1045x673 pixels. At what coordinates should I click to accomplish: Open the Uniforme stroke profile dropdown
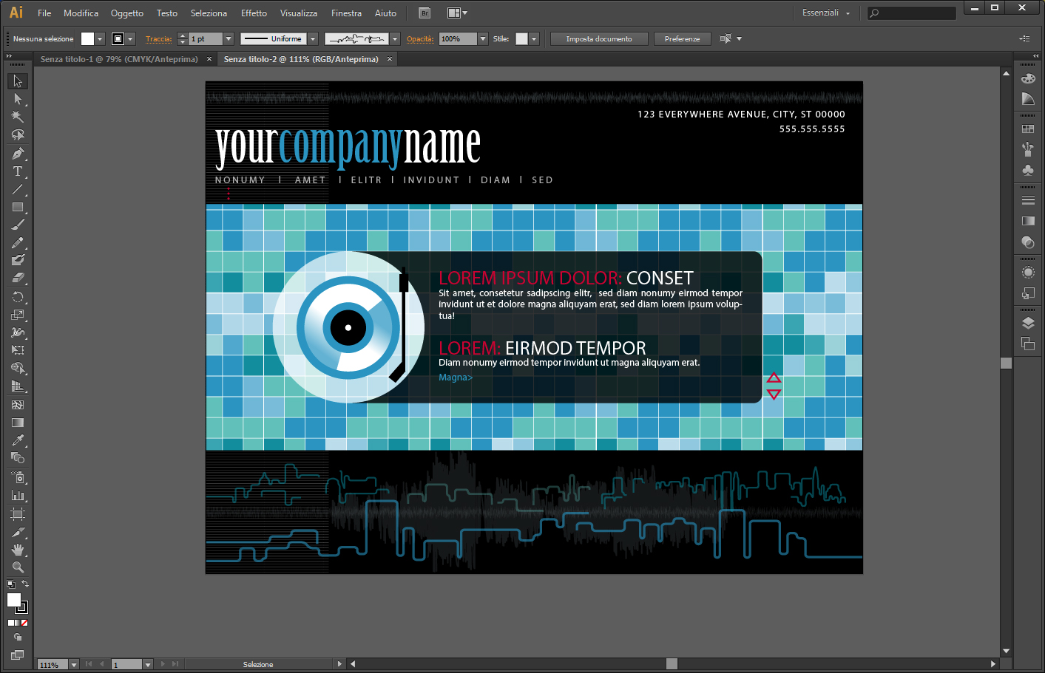(x=313, y=39)
